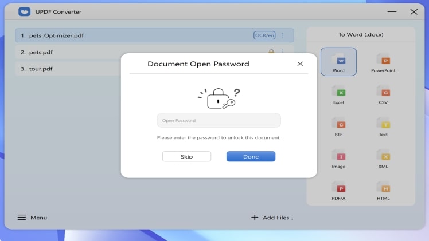The height and width of the screenshot is (241, 429).
Task: Select the PDF/A format icon
Action: click(338, 189)
